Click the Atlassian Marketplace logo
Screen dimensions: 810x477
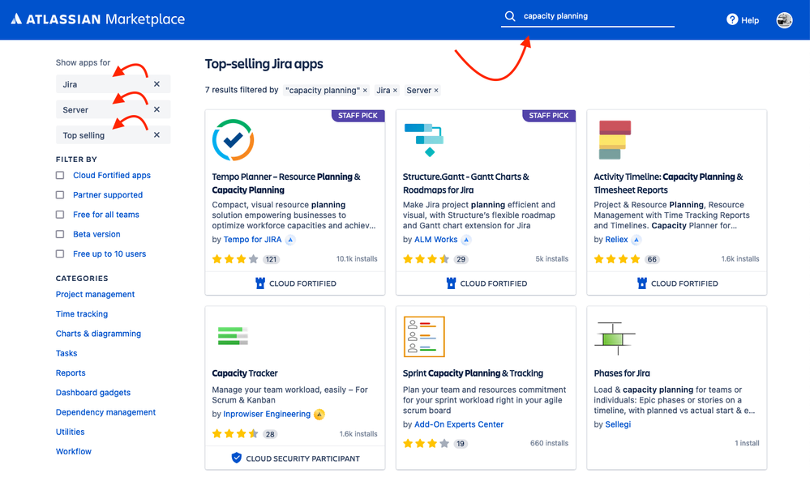pyautogui.click(x=97, y=19)
